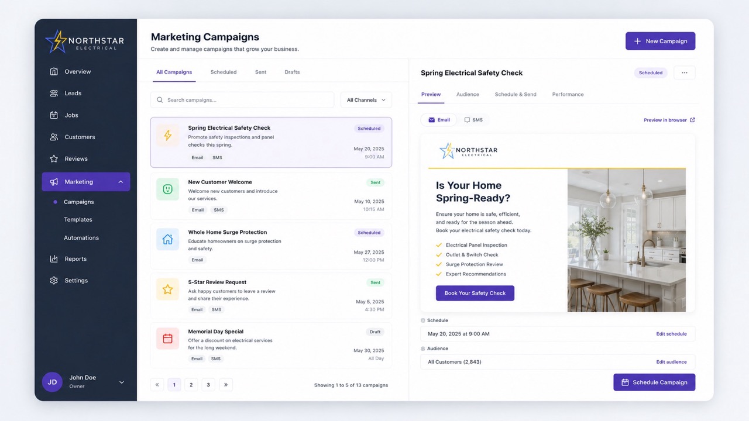The height and width of the screenshot is (421, 749).
Task: Click the Scheduled badge beside the detail title
Action: pos(651,73)
